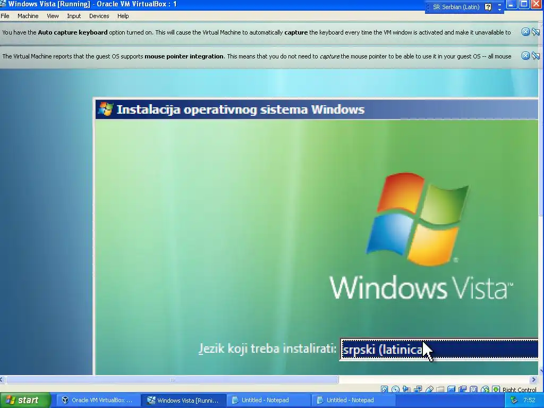Open the language bar options arrow
The height and width of the screenshot is (408, 544).
pos(499,9)
